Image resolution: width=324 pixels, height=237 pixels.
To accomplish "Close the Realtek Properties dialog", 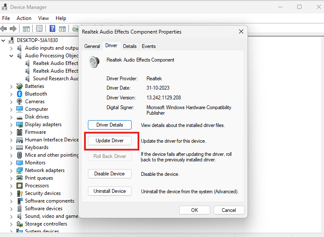I will click(x=241, y=31).
